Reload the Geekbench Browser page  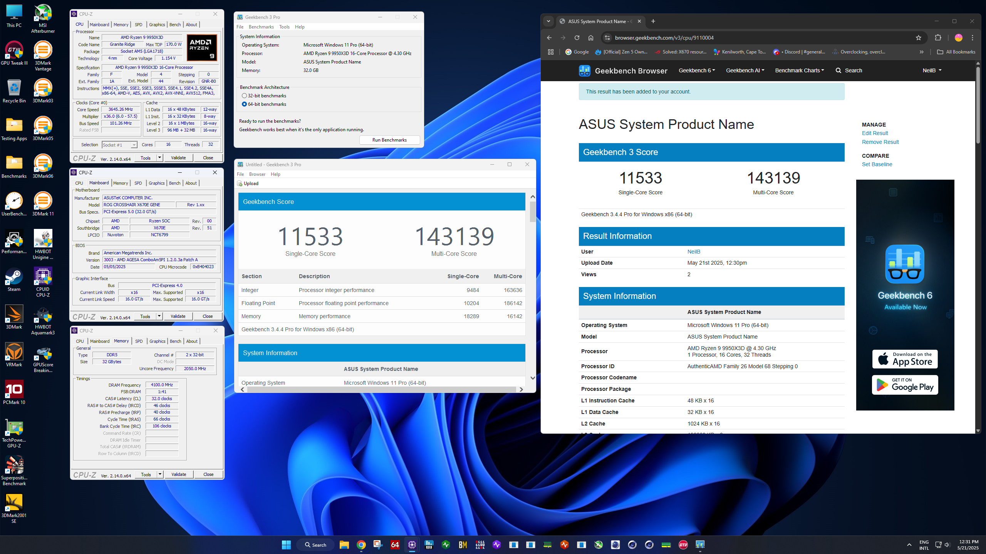coord(577,38)
